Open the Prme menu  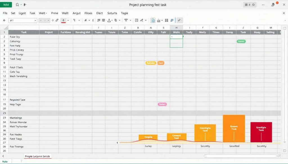pyautogui.click(x=55, y=13)
